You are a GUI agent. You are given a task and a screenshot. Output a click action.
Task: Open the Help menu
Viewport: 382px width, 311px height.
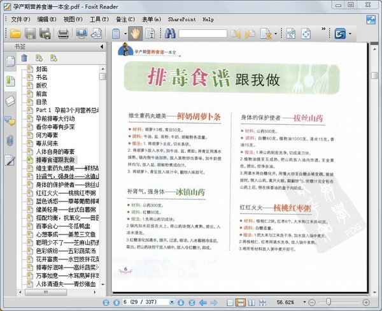pyautogui.click(x=208, y=19)
